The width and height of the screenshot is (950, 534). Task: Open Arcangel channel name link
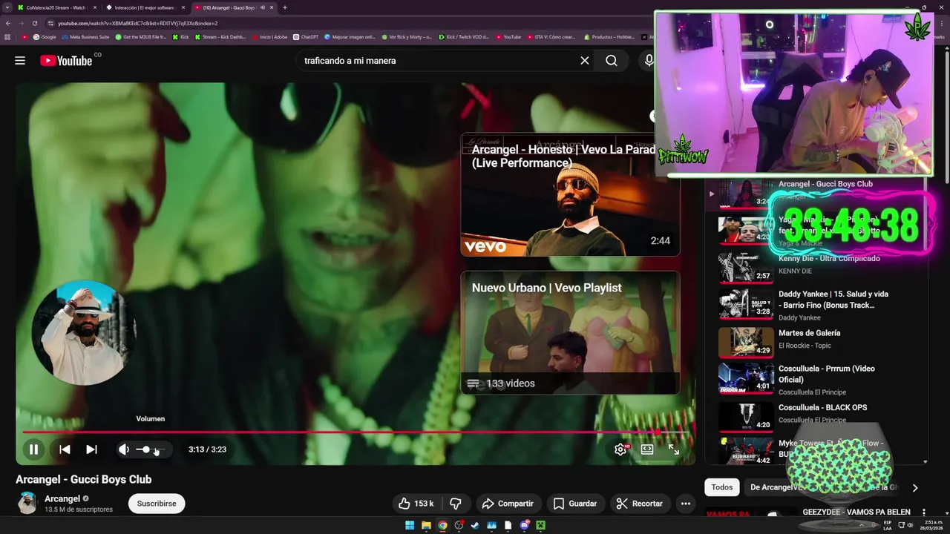(x=62, y=498)
